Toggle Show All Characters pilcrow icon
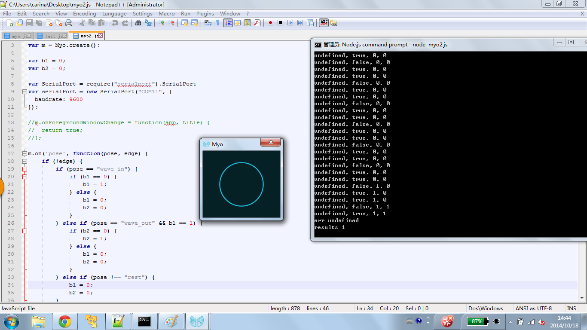The image size is (587, 330). click(x=217, y=23)
